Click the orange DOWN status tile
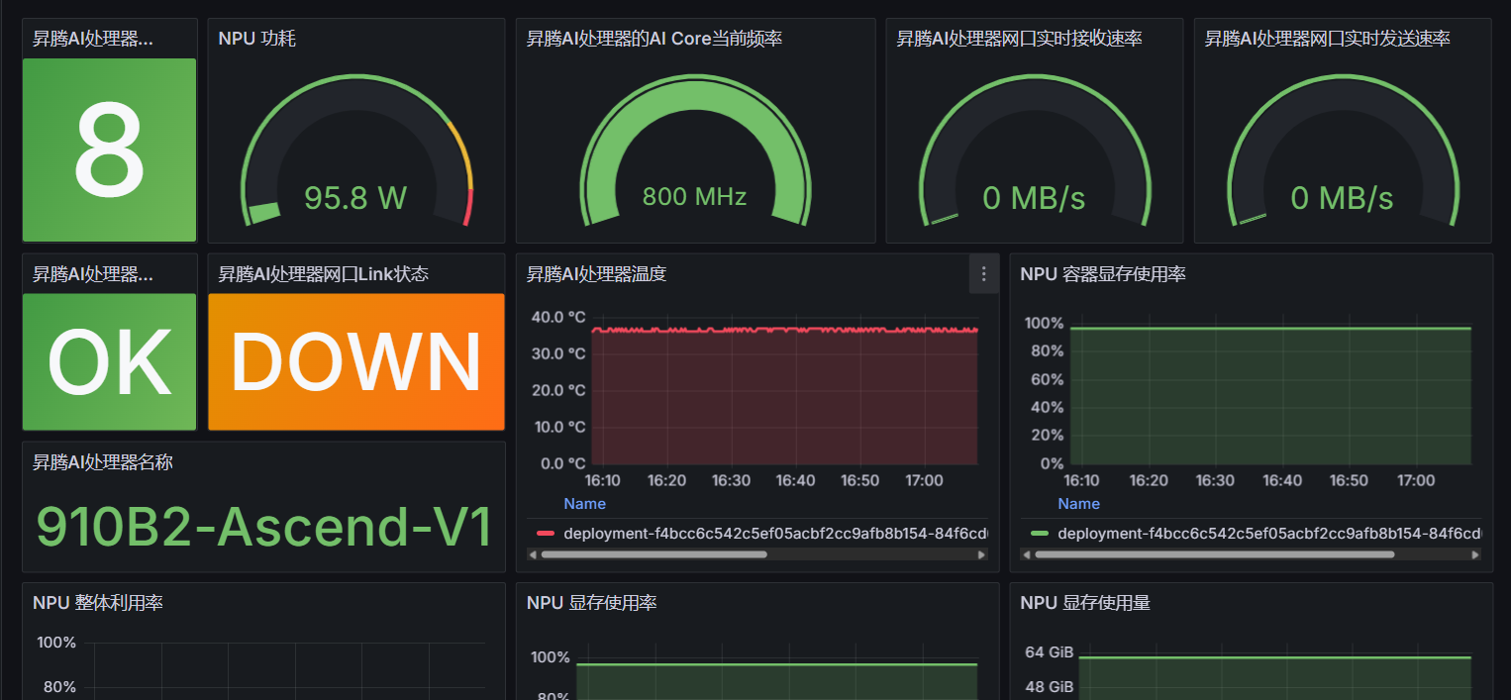This screenshot has height=700, width=1511. point(356,362)
